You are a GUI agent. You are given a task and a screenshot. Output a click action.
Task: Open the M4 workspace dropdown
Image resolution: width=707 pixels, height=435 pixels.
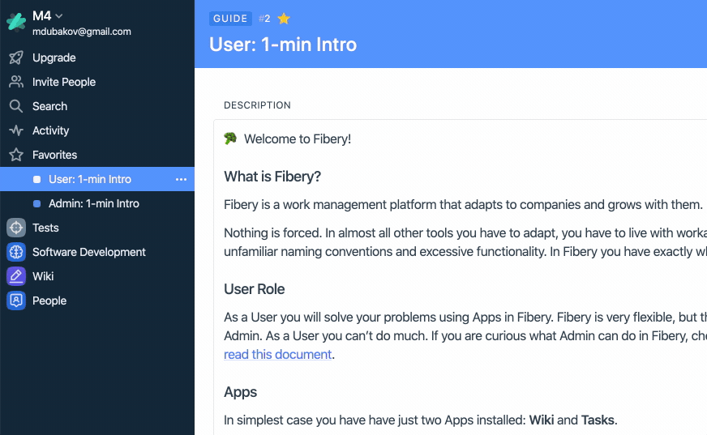48,15
